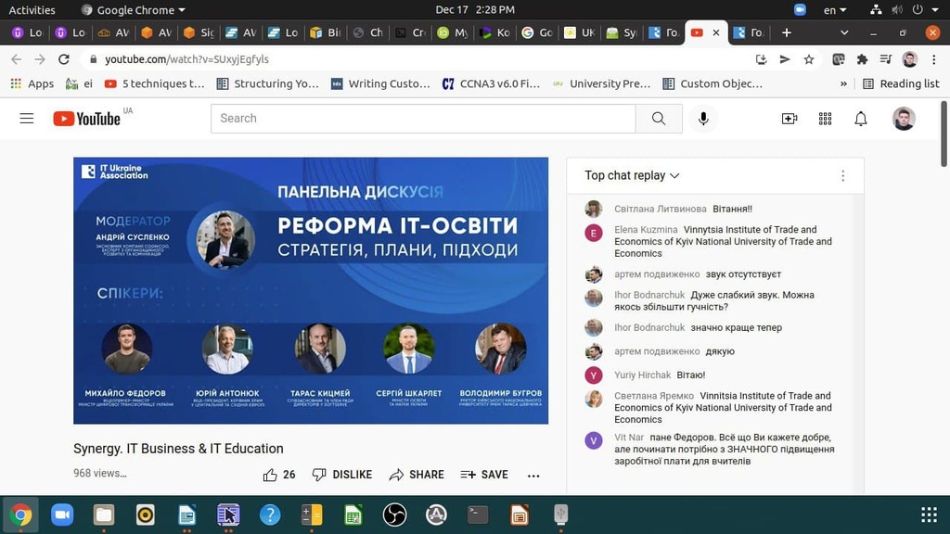
Task: Open the YouTube apps grid icon
Action: (825, 119)
